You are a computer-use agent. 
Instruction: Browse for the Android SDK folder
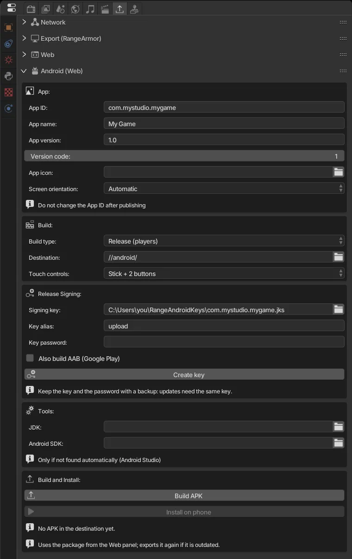pyautogui.click(x=339, y=443)
